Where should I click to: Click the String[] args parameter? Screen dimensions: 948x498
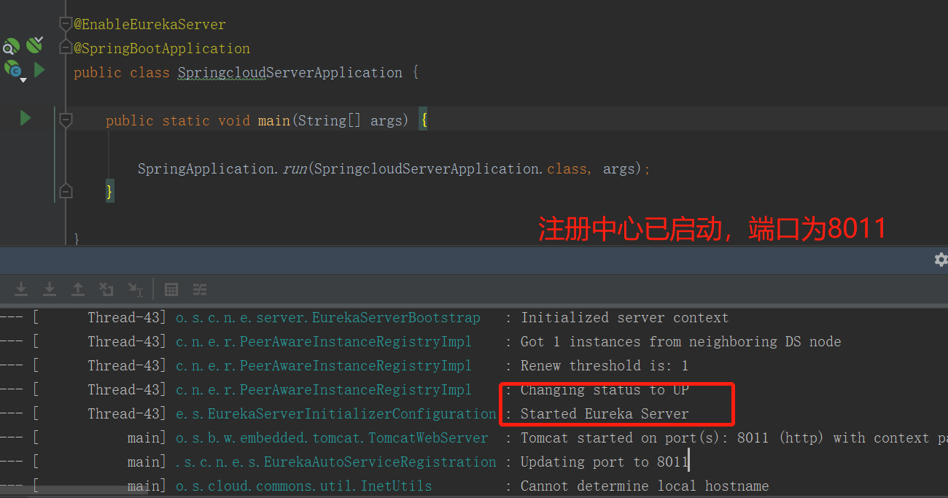[350, 120]
